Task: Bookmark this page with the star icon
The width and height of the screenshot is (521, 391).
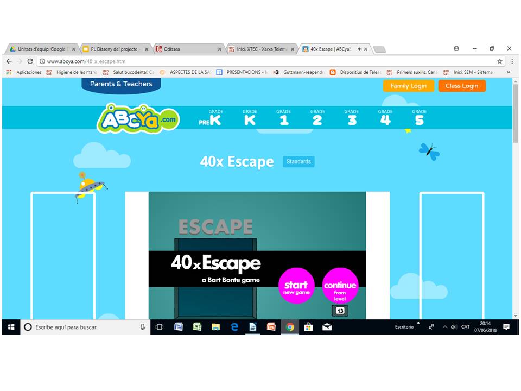Action: 500,61
